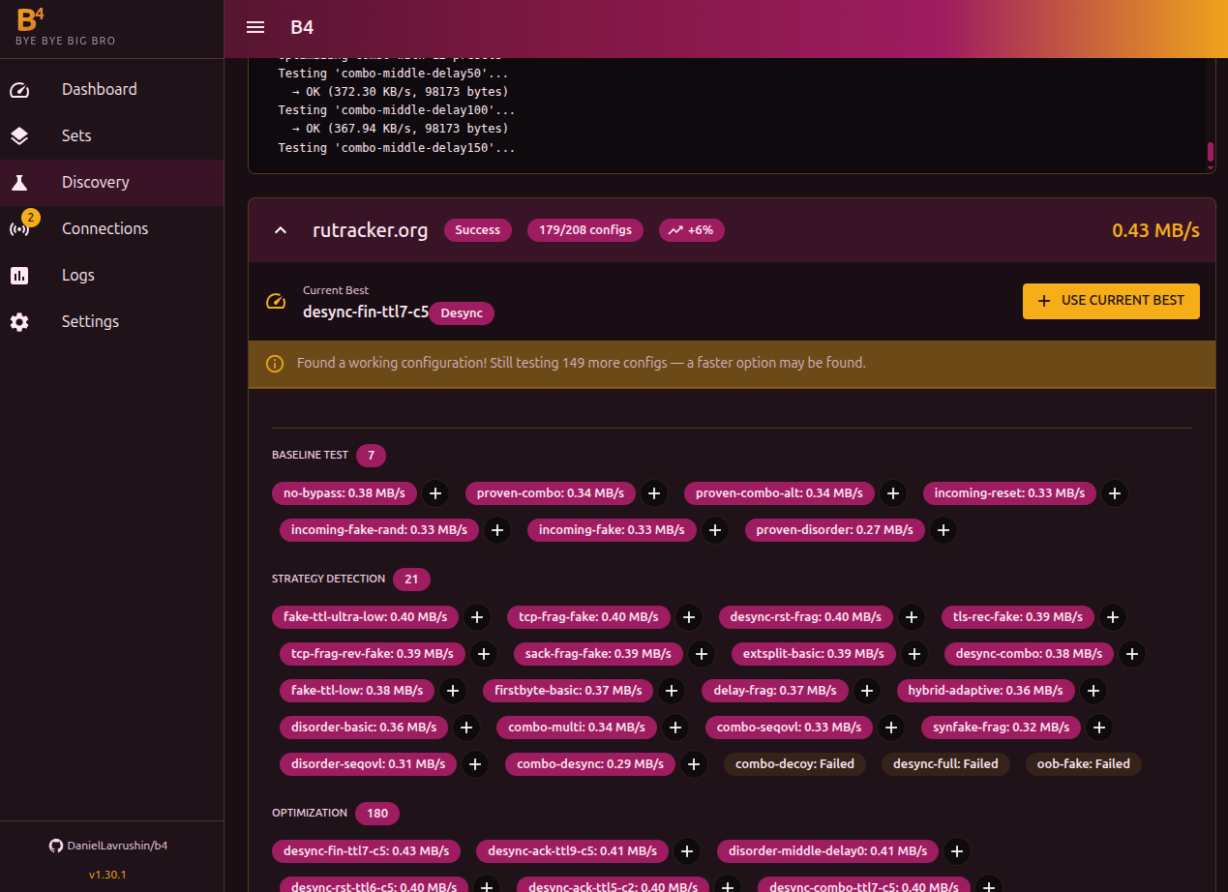Click the 0.43 MB/s speed value
The width and height of the screenshot is (1228, 892).
pos(1155,230)
